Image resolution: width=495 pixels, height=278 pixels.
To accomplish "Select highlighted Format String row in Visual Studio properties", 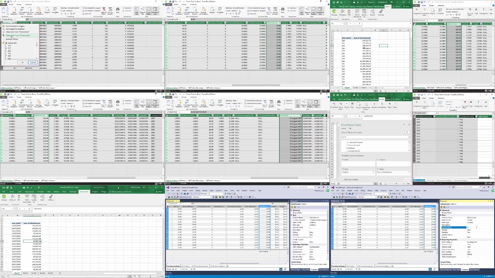I will [x=454, y=227].
